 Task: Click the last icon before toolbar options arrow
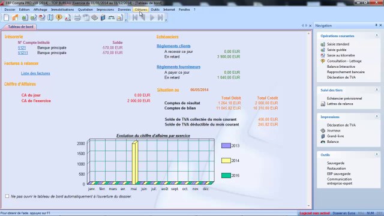120,17
